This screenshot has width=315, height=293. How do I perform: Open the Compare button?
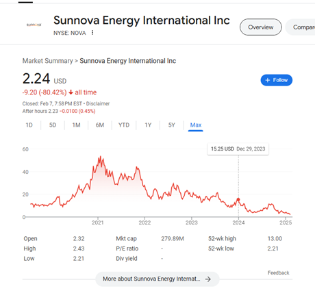coord(301,27)
